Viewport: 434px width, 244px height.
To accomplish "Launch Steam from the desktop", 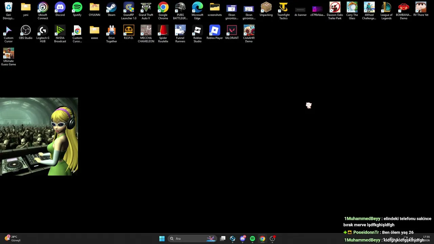I will (111, 9).
